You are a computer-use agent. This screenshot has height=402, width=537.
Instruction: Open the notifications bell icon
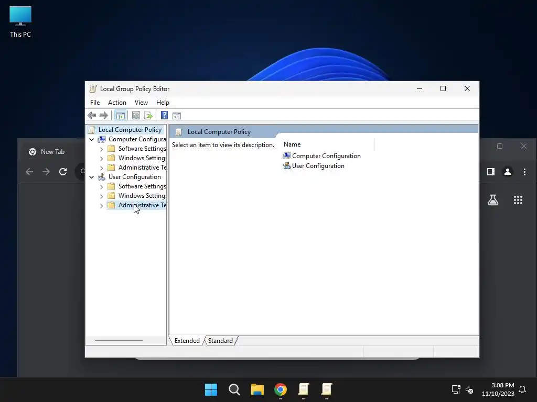(522, 389)
